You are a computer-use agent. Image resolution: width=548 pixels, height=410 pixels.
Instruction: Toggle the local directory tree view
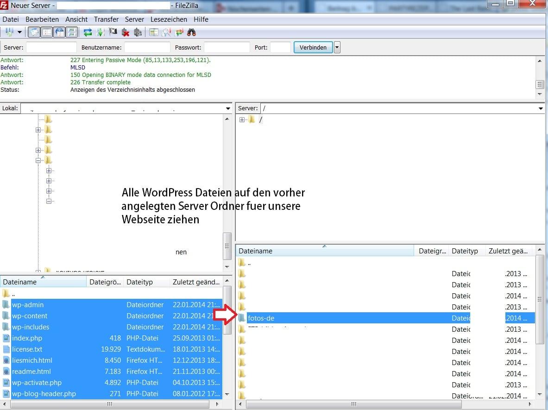pyautogui.click(x=46, y=32)
